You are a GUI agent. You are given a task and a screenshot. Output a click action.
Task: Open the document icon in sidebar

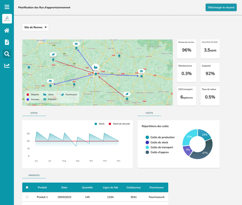7,42
